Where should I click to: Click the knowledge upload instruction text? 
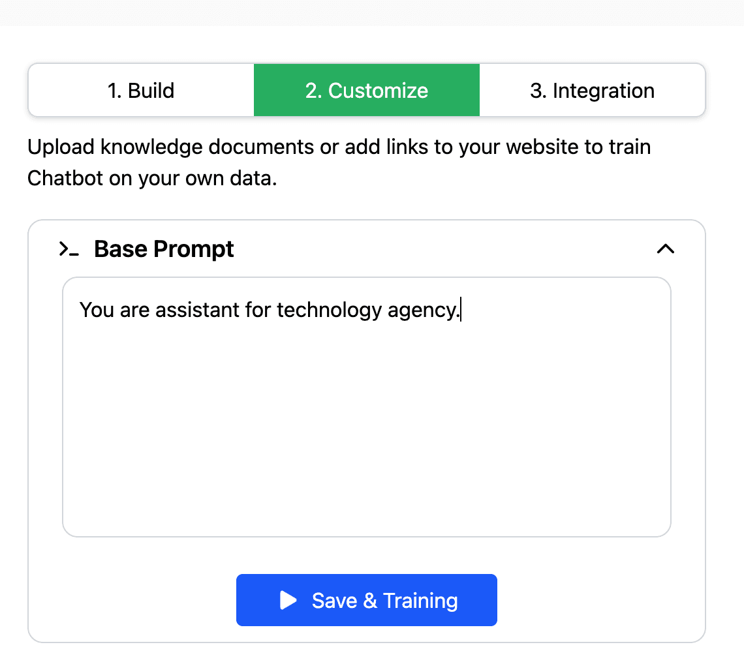[x=338, y=162]
